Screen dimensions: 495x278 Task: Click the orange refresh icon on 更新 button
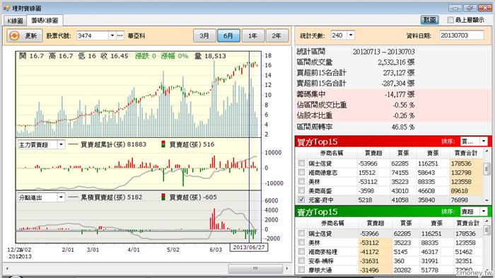click(14, 35)
